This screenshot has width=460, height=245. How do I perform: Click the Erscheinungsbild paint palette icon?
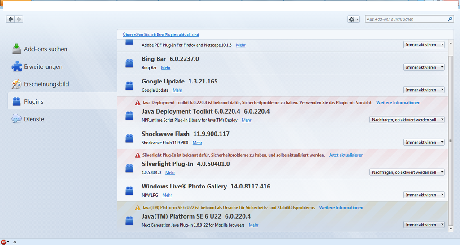pos(17,84)
